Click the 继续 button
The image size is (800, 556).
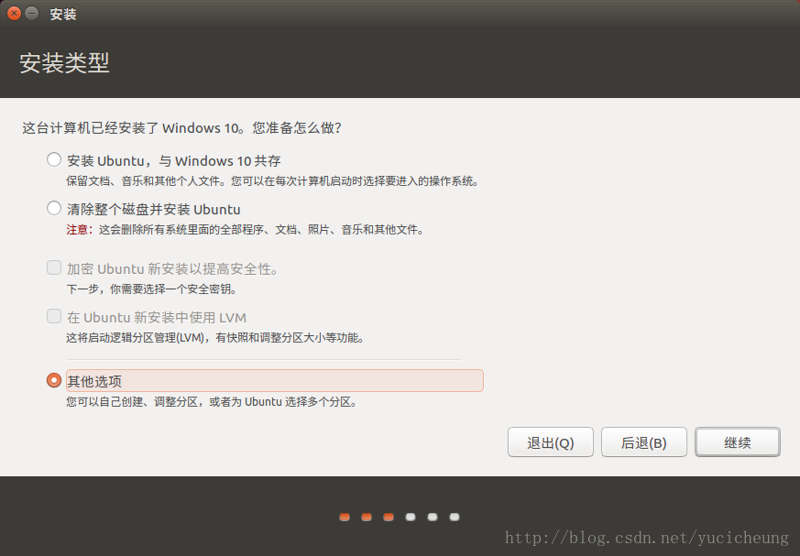[x=738, y=442]
